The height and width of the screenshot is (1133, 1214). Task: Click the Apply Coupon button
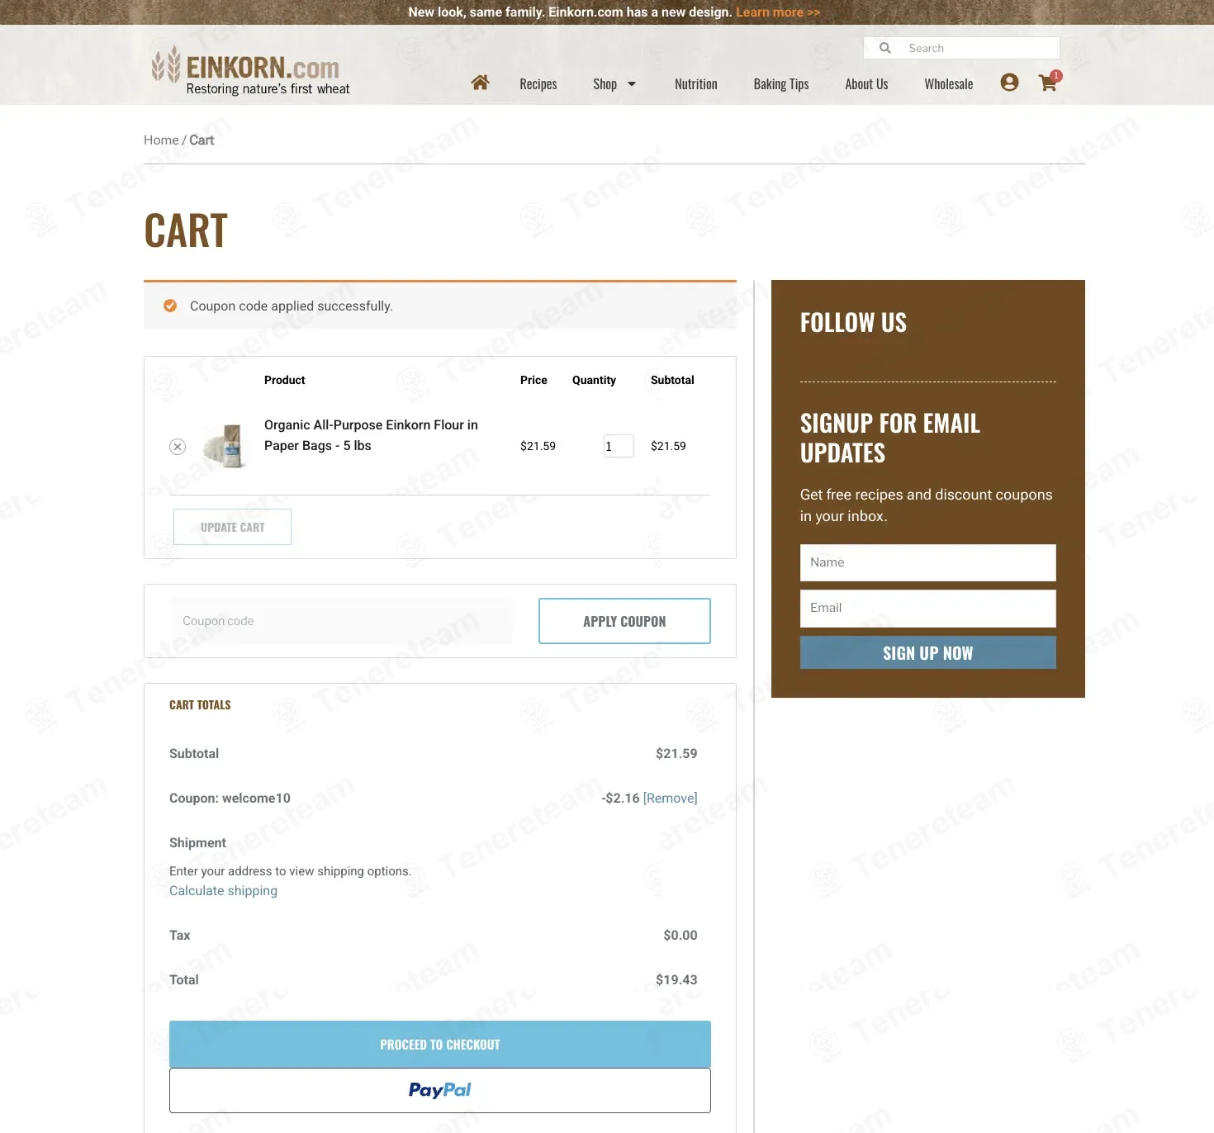[624, 621]
